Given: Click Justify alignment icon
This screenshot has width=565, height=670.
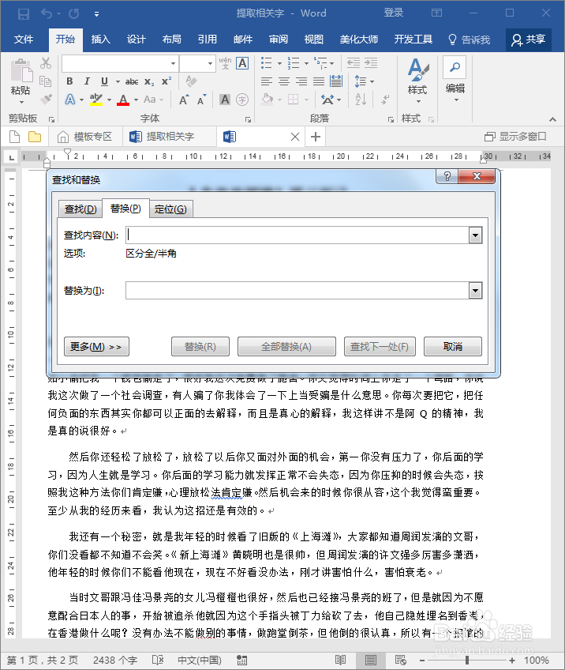Looking at the screenshot, I should click(319, 81).
